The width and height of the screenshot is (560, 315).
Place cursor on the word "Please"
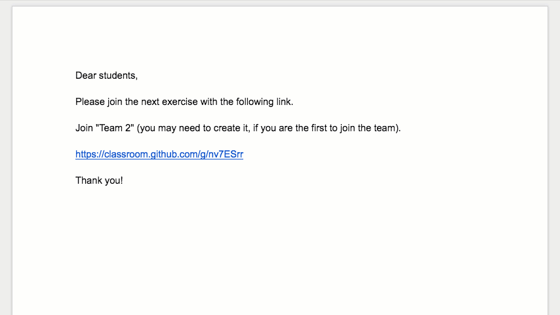tap(89, 102)
